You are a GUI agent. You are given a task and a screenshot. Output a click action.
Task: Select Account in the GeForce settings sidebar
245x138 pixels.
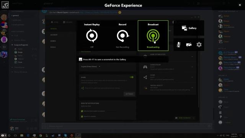[54, 35]
